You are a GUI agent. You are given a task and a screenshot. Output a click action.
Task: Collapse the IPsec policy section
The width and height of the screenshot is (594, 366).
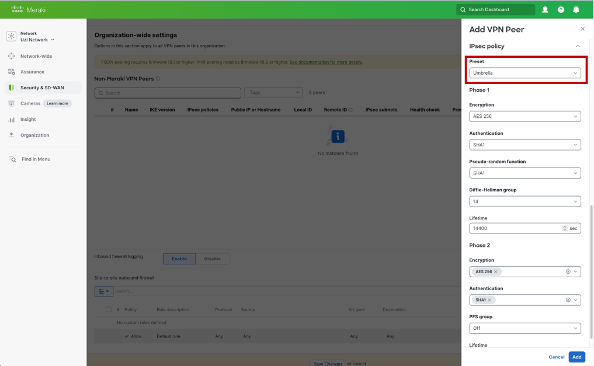[x=578, y=46]
